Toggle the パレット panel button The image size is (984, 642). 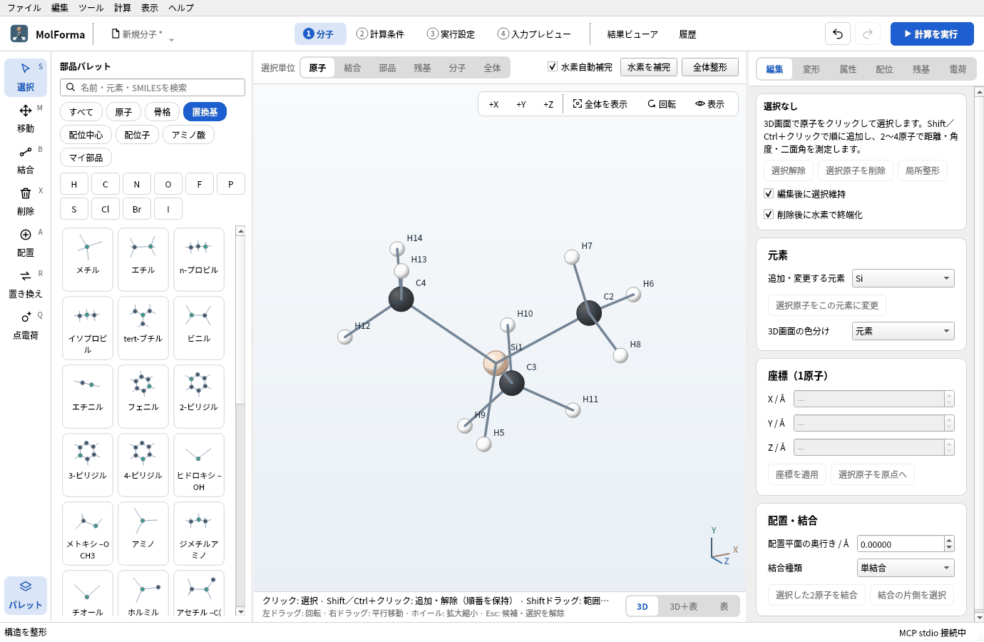click(x=26, y=595)
